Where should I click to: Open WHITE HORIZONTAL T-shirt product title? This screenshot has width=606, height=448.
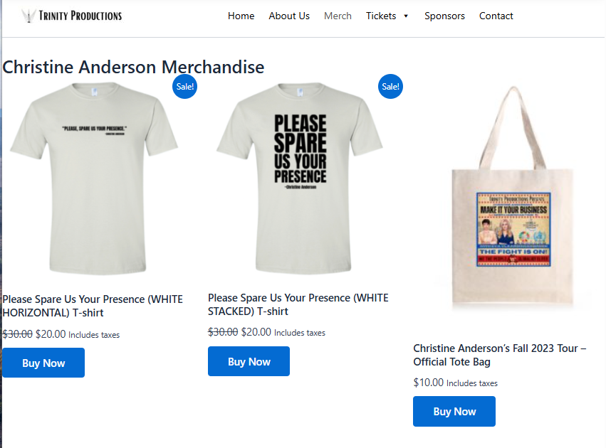pos(93,306)
